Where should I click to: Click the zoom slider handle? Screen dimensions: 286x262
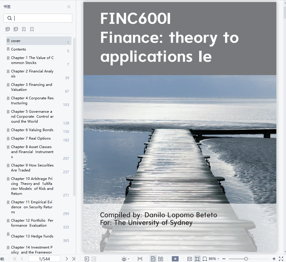[x=246, y=259]
